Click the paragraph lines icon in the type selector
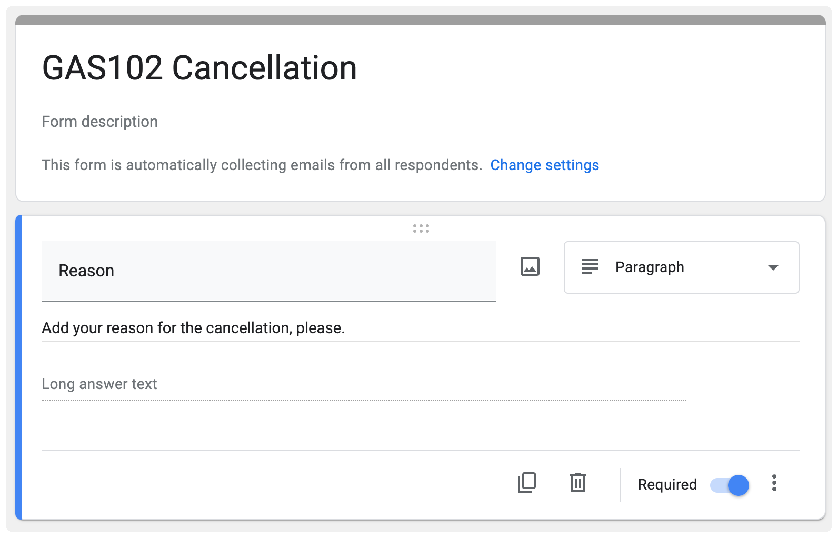Image resolution: width=838 pixels, height=538 pixels. click(590, 267)
